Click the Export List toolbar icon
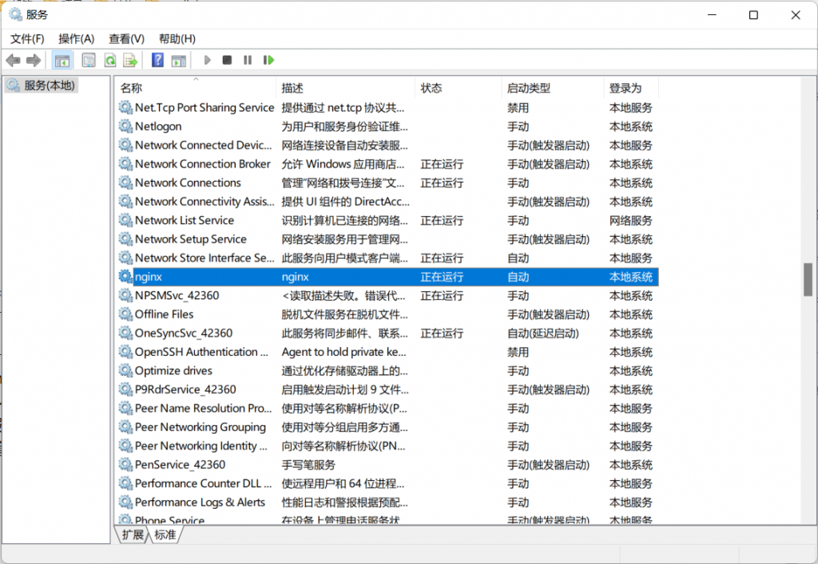 point(130,60)
